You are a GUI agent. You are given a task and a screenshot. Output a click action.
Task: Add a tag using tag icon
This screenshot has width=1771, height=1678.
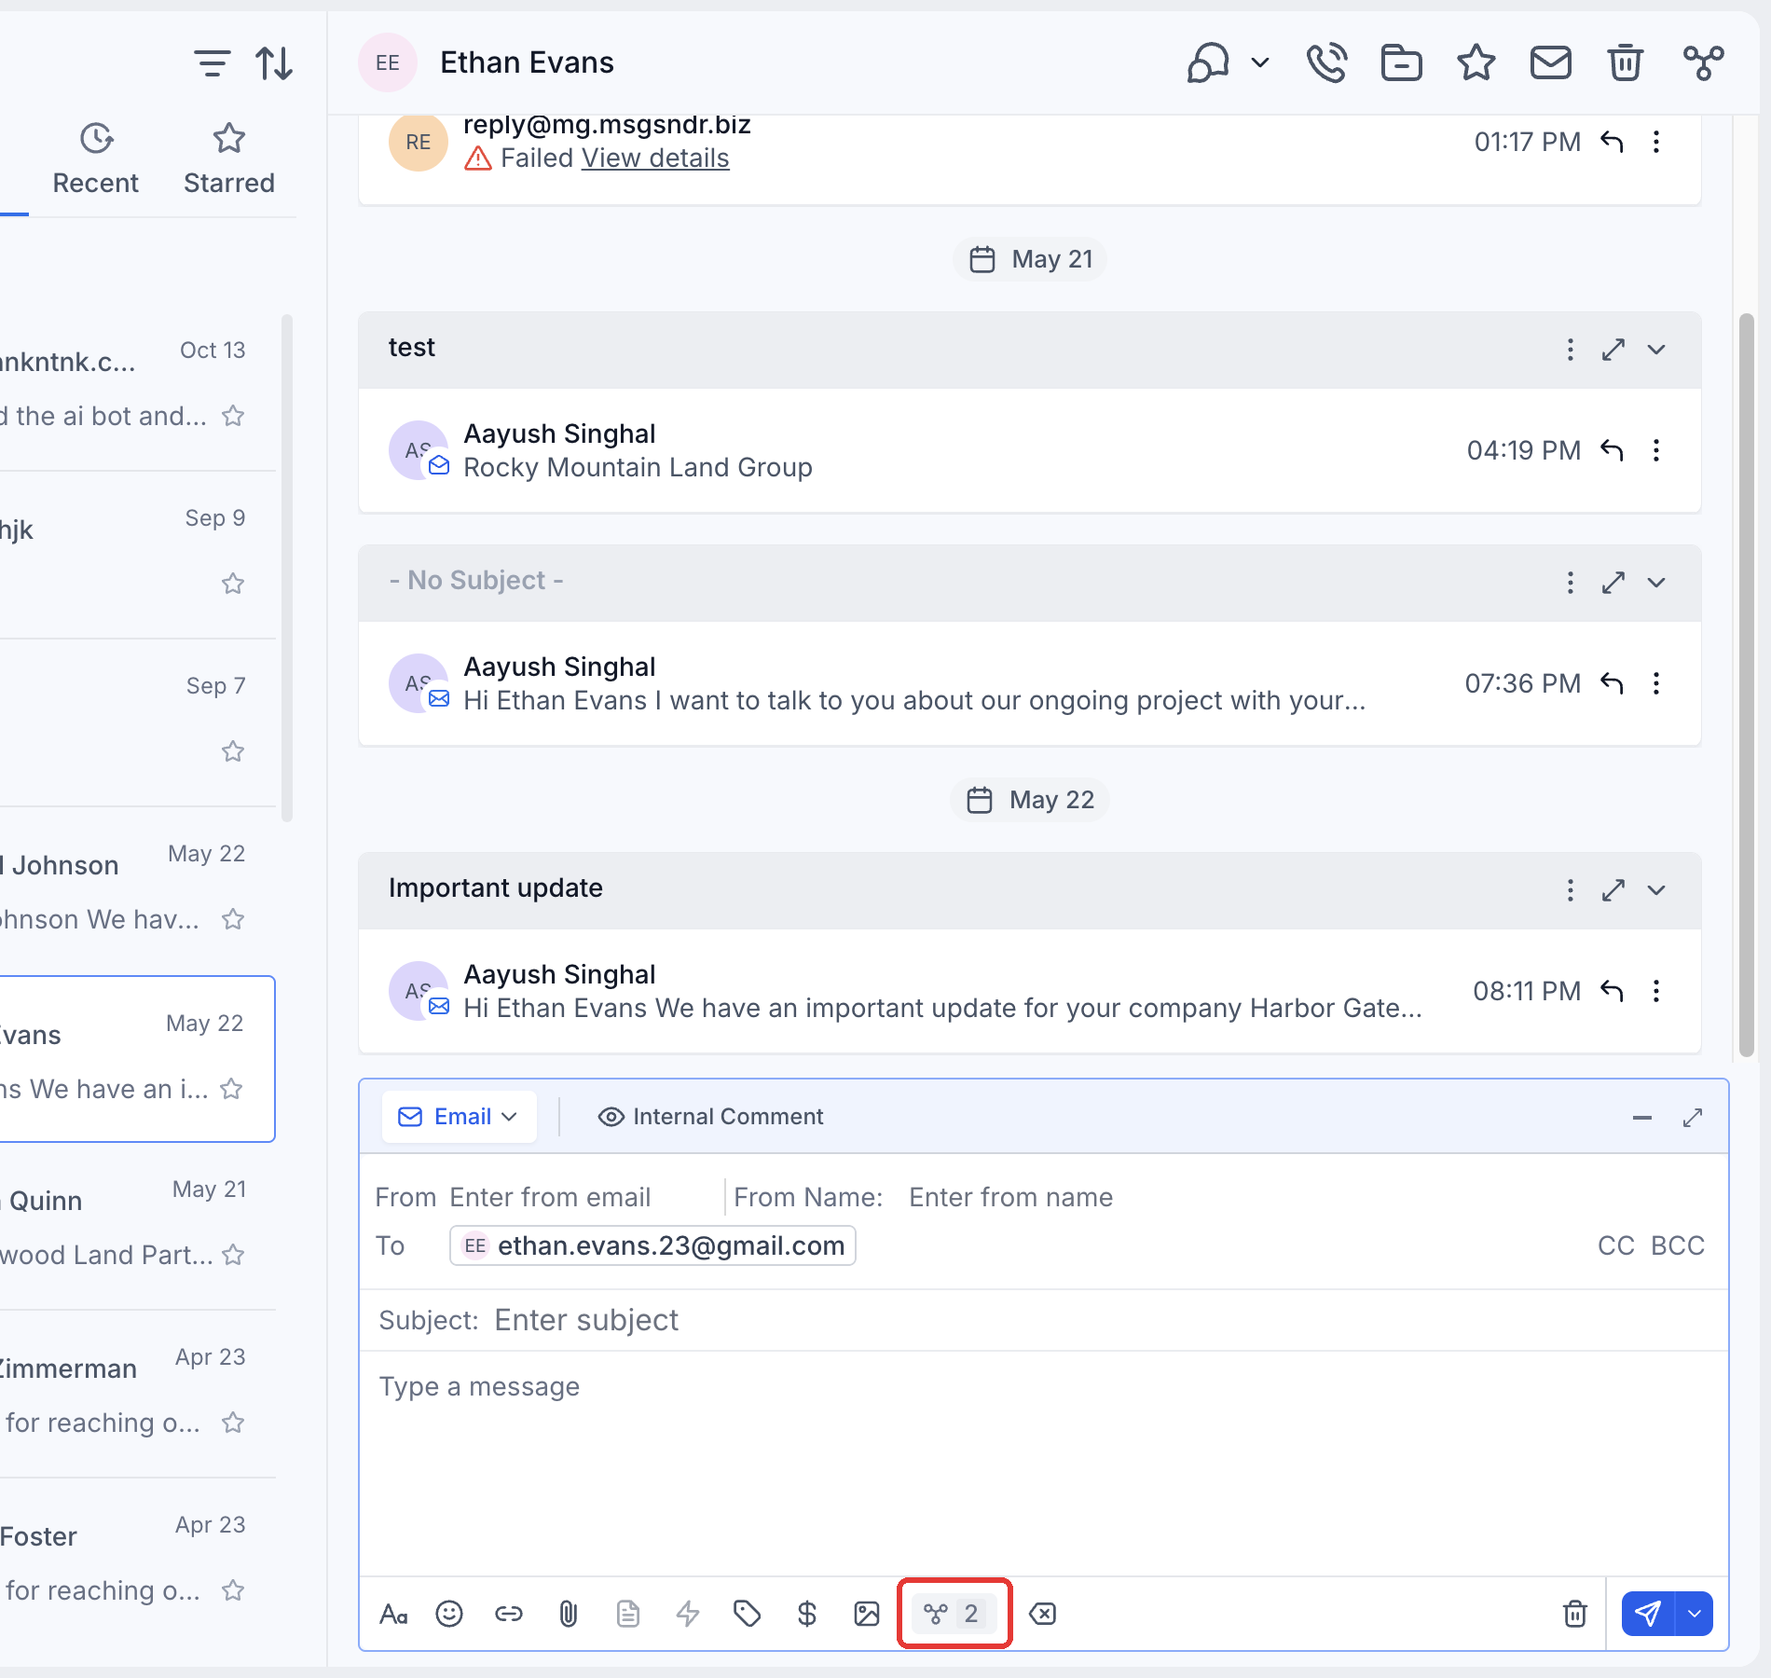pyautogui.click(x=748, y=1614)
